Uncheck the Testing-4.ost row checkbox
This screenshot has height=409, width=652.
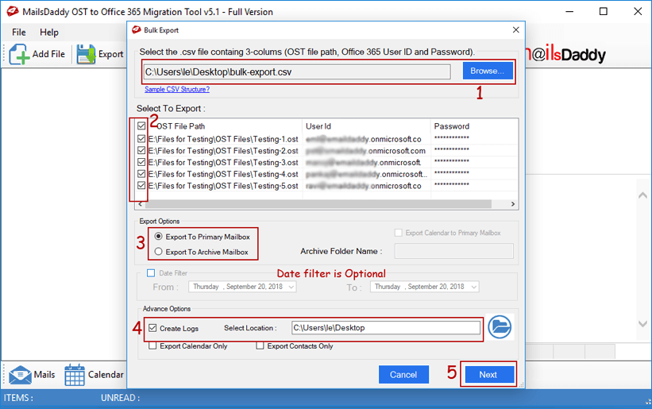[141, 174]
